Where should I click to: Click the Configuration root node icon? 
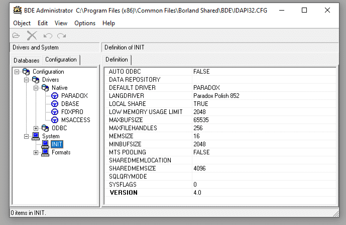click(x=26, y=72)
